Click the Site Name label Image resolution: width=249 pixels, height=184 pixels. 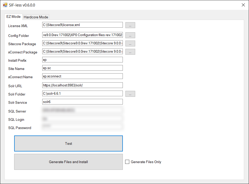[16, 69]
